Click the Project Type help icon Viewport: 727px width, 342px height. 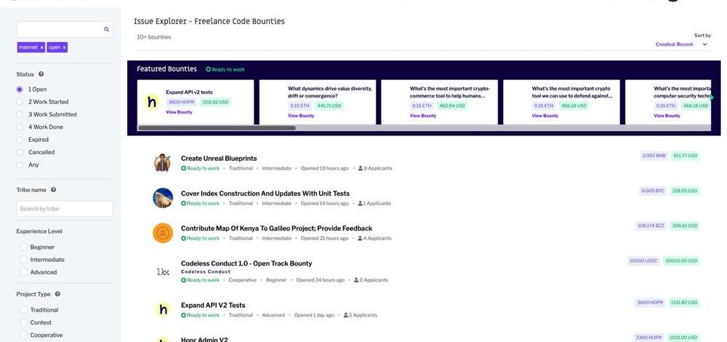(57, 294)
